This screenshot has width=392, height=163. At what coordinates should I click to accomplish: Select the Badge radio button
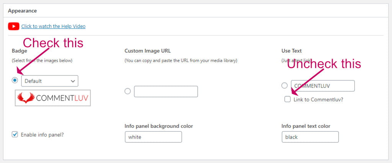tap(15, 80)
